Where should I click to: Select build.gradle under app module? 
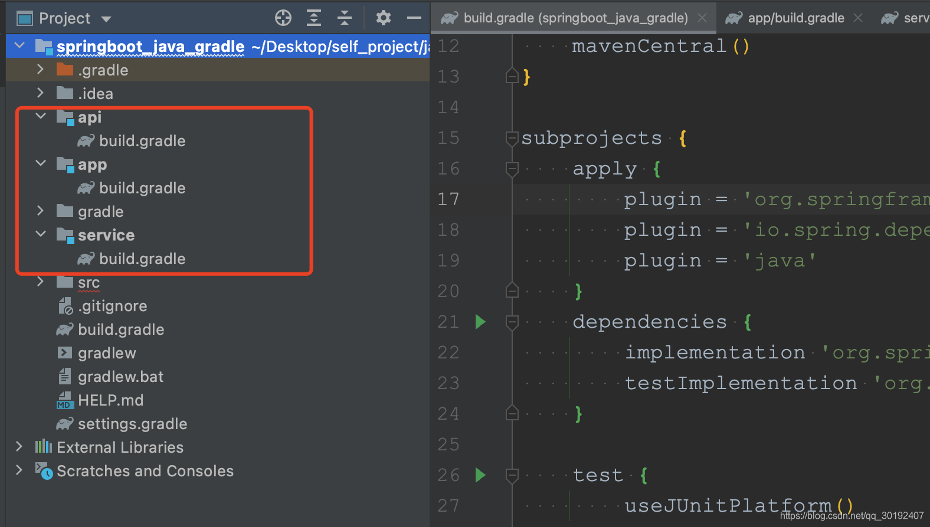(x=142, y=188)
